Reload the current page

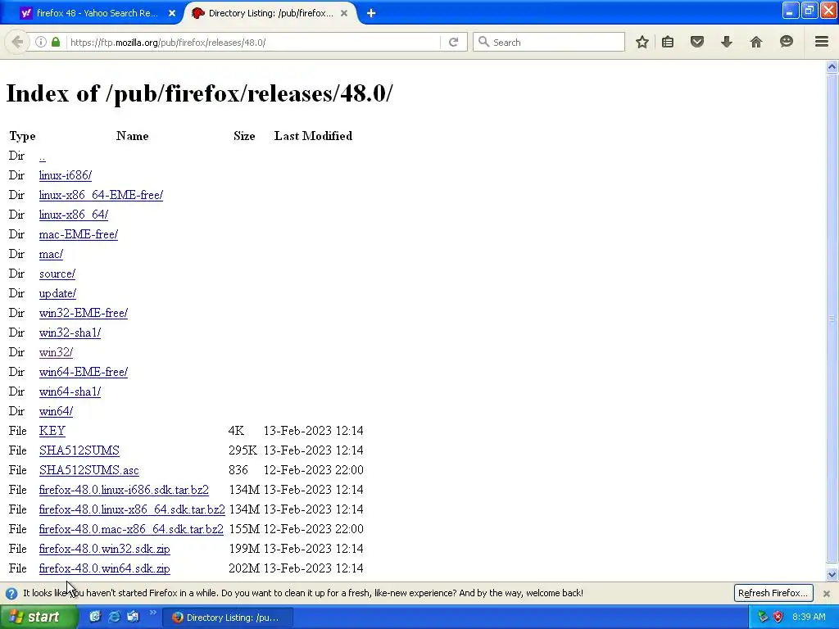click(453, 43)
